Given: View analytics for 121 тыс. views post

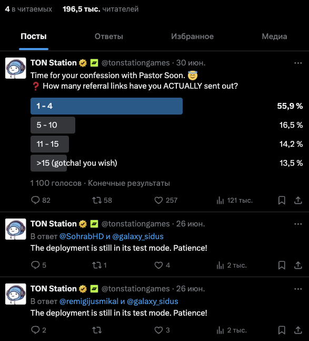Looking at the screenshot, I should tap(235, 200).
